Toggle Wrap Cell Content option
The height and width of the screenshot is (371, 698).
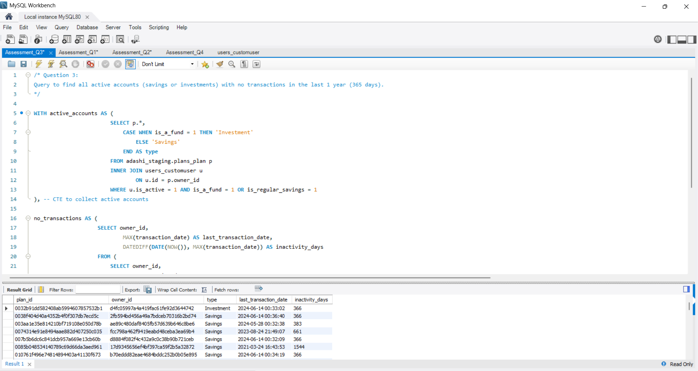pos(204,290)
